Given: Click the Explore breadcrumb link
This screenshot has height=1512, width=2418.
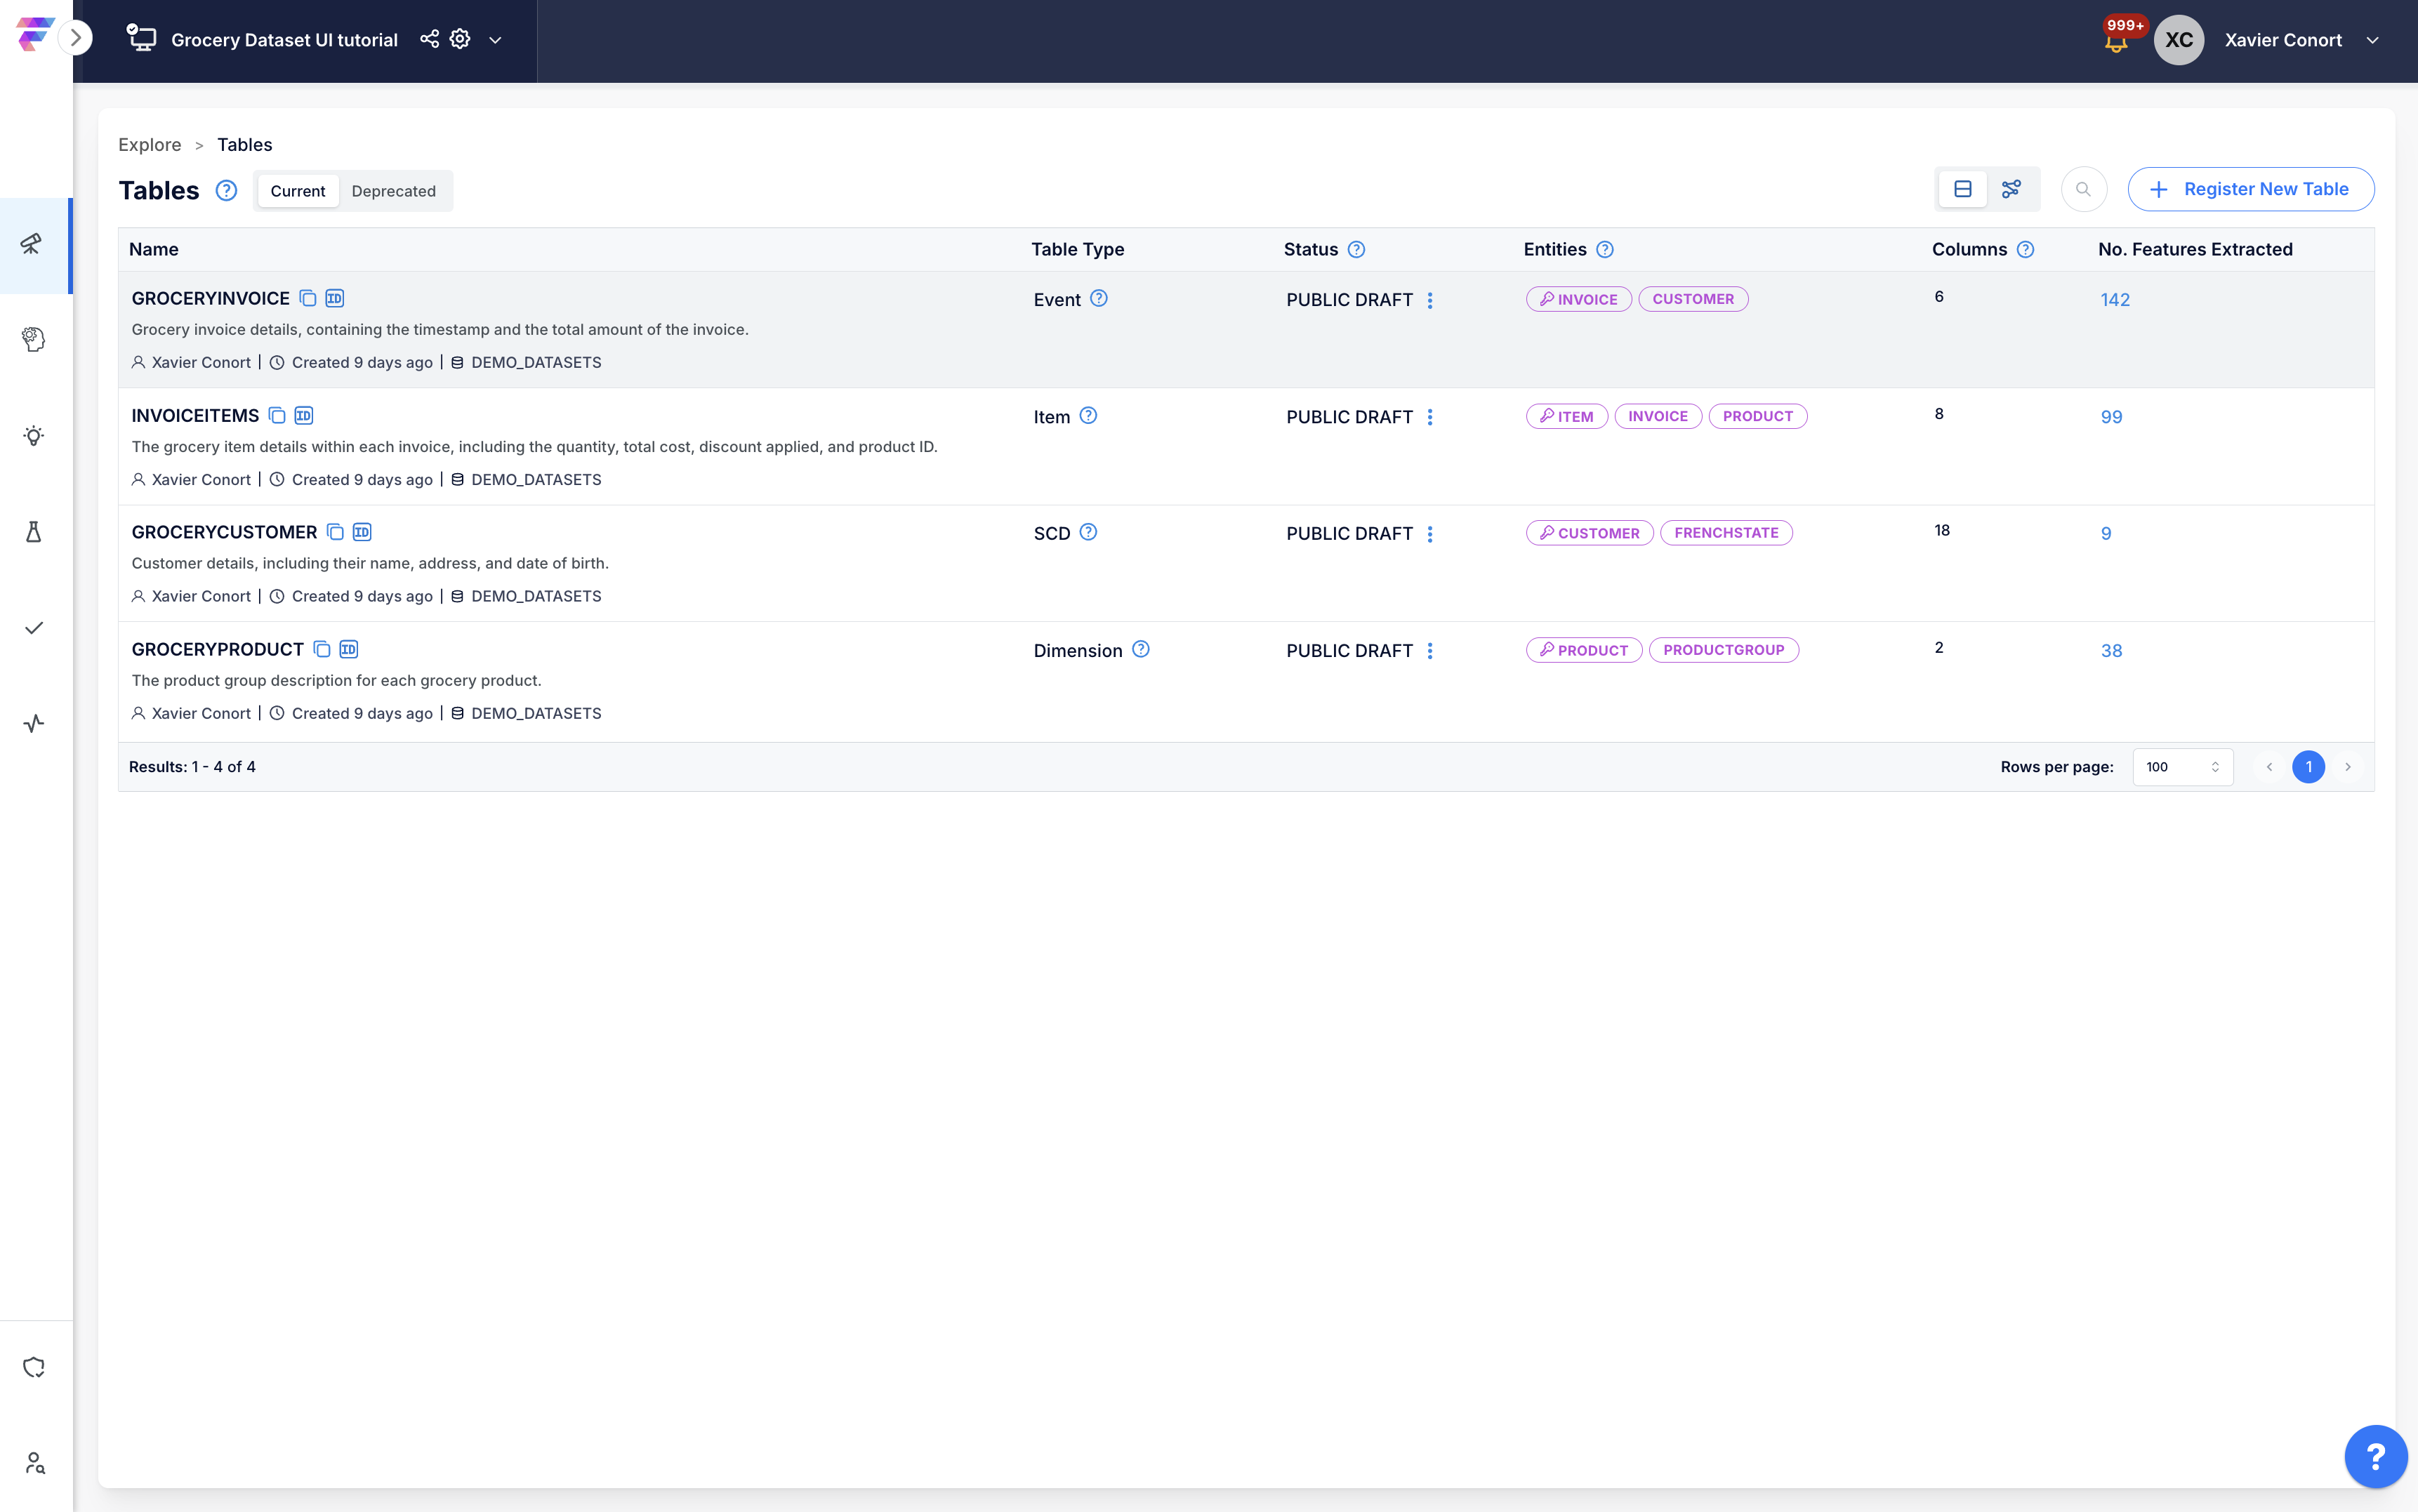Looking at the screenshot, I should click(x=150, y=145).
